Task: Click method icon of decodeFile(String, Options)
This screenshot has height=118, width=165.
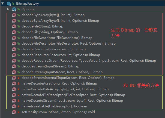Action: 14,32
